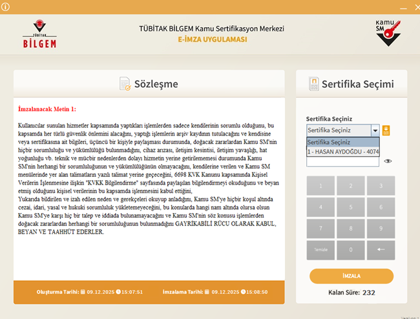Viewport: 420px width, 319px height.
Task: Tap keypad digit 1
Action: [x=320, y=186]
